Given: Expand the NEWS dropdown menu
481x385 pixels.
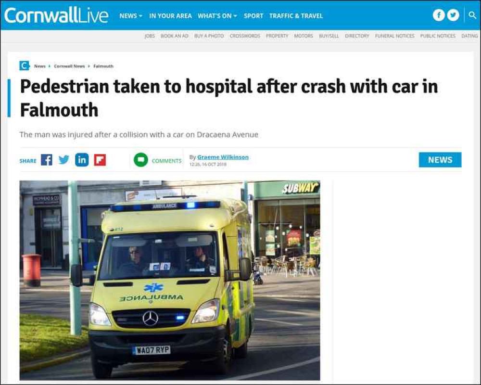Looking at the screenshot, I should 131,16.
